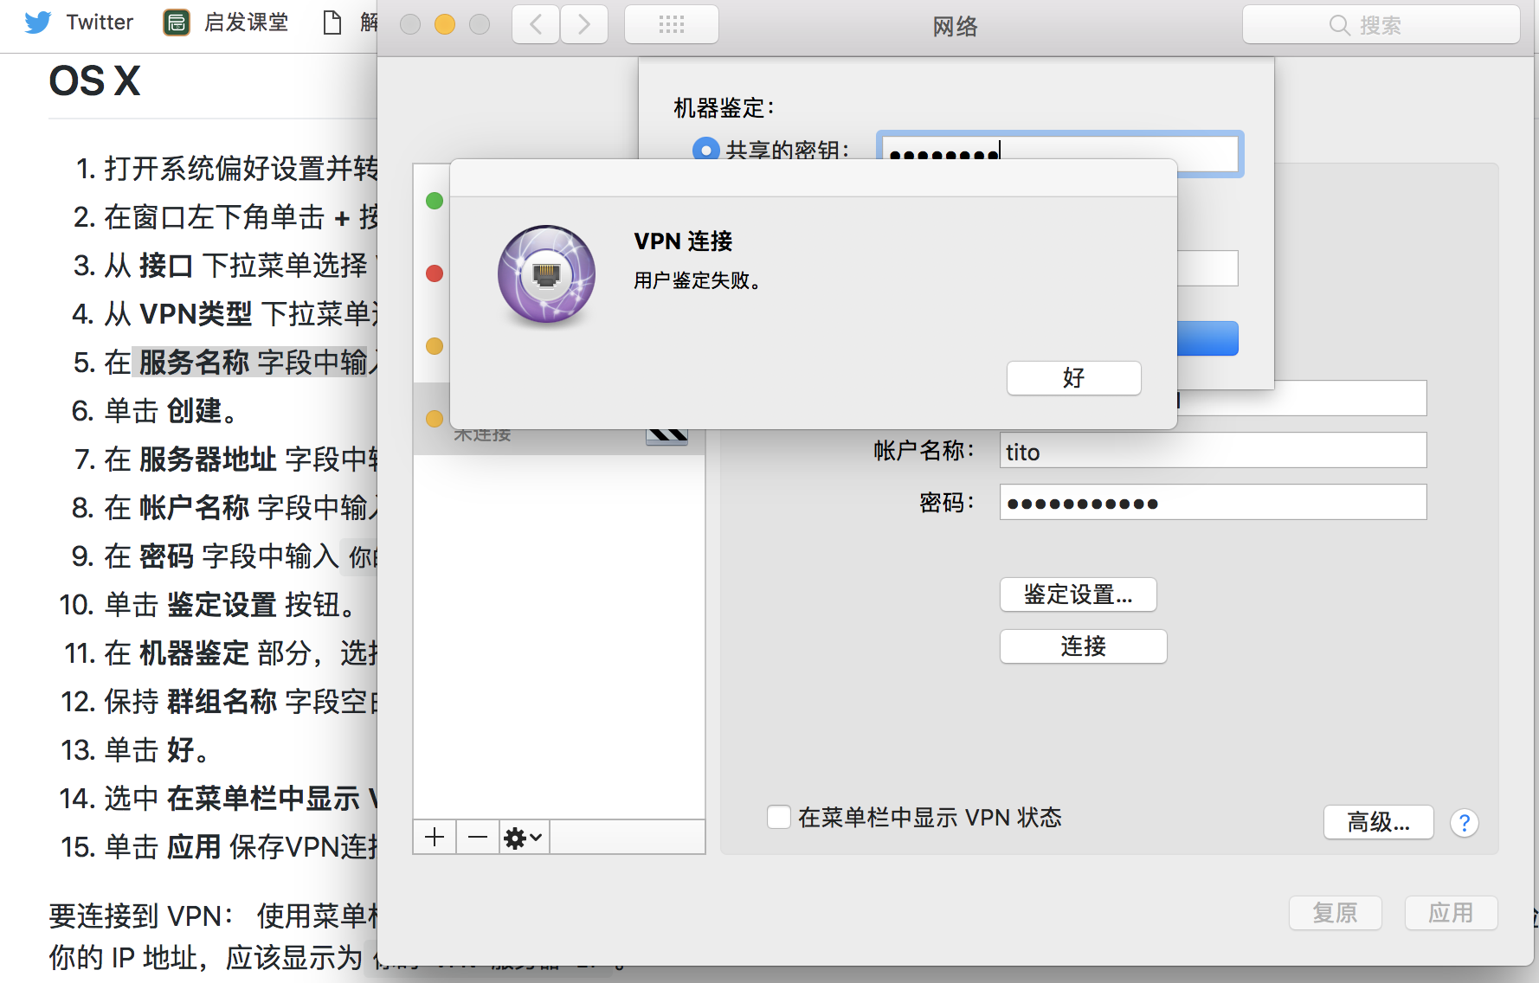Select the 未连接 VPN service row
The image size is (1539, 983).
[559, 421]
